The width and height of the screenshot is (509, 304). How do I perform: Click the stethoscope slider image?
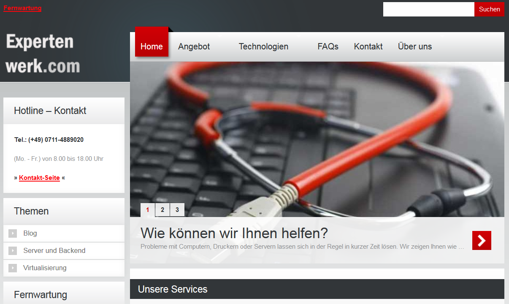click(x=317, y=139)
